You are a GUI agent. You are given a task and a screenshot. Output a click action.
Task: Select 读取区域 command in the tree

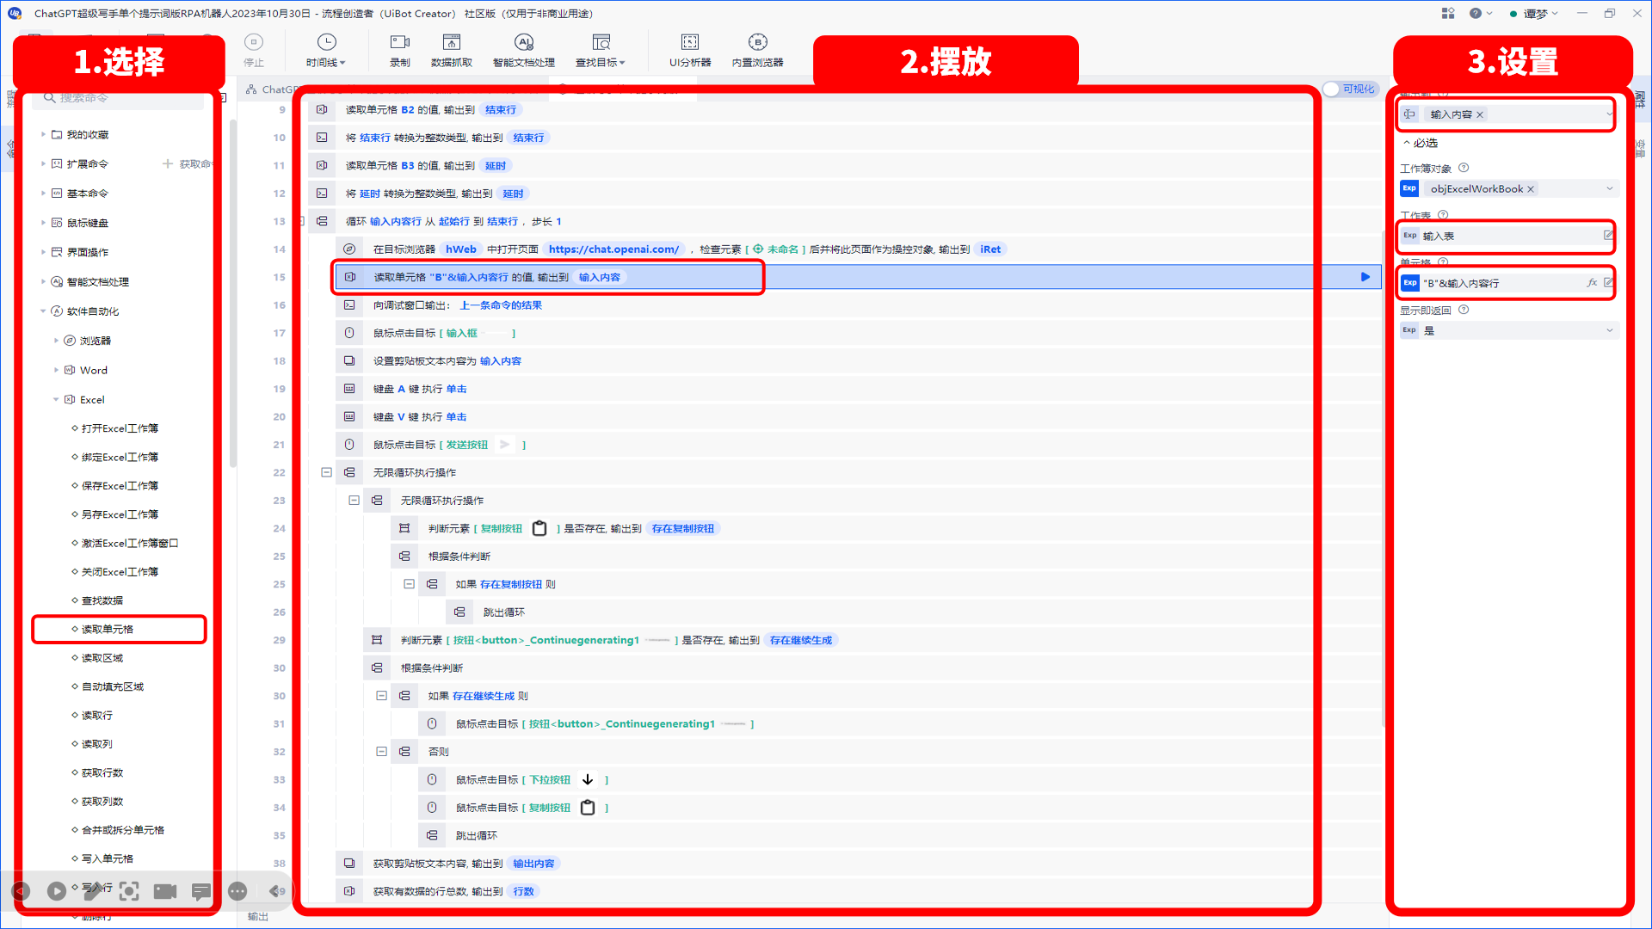[102, 658]
